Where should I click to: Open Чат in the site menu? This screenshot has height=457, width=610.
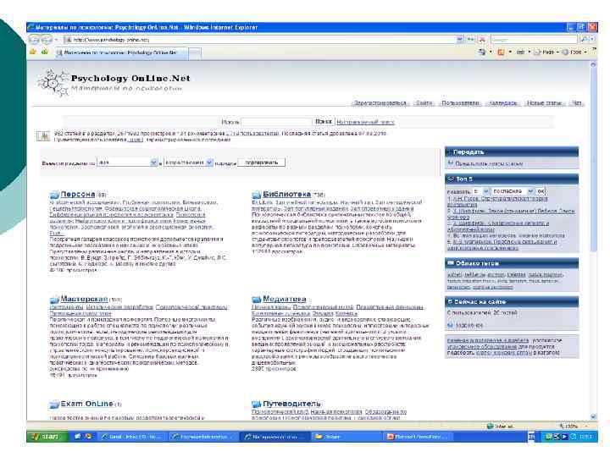(577, 103)
